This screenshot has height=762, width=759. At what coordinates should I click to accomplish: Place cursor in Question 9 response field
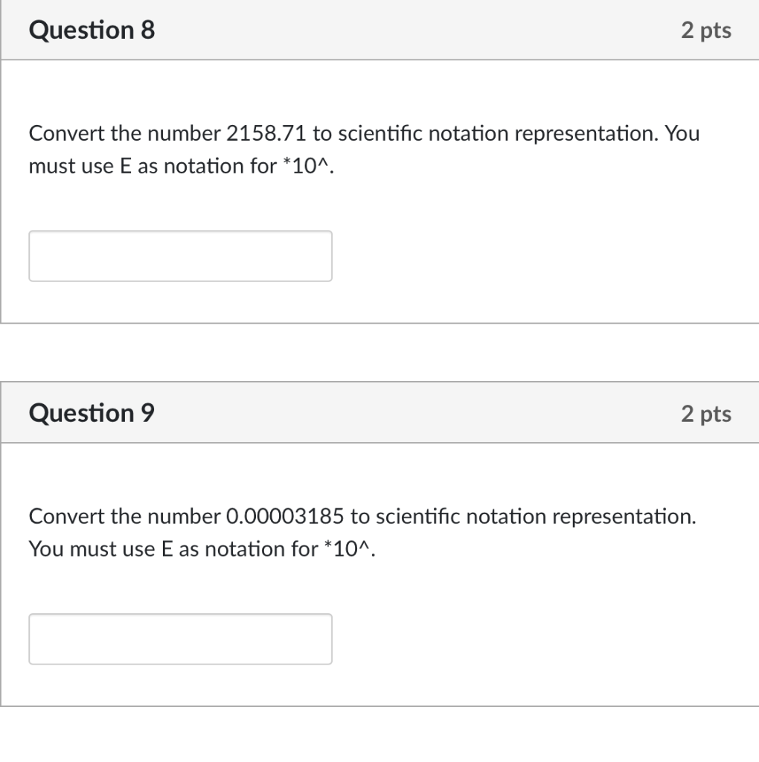pos(180,638)
